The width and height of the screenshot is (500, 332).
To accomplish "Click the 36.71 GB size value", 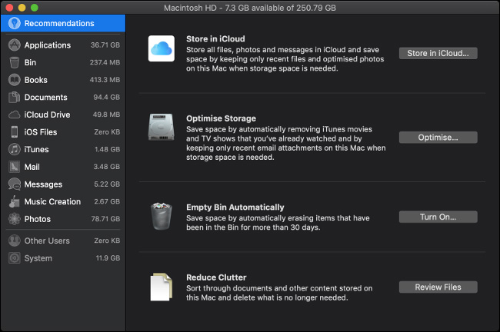I will click(105, 45).
